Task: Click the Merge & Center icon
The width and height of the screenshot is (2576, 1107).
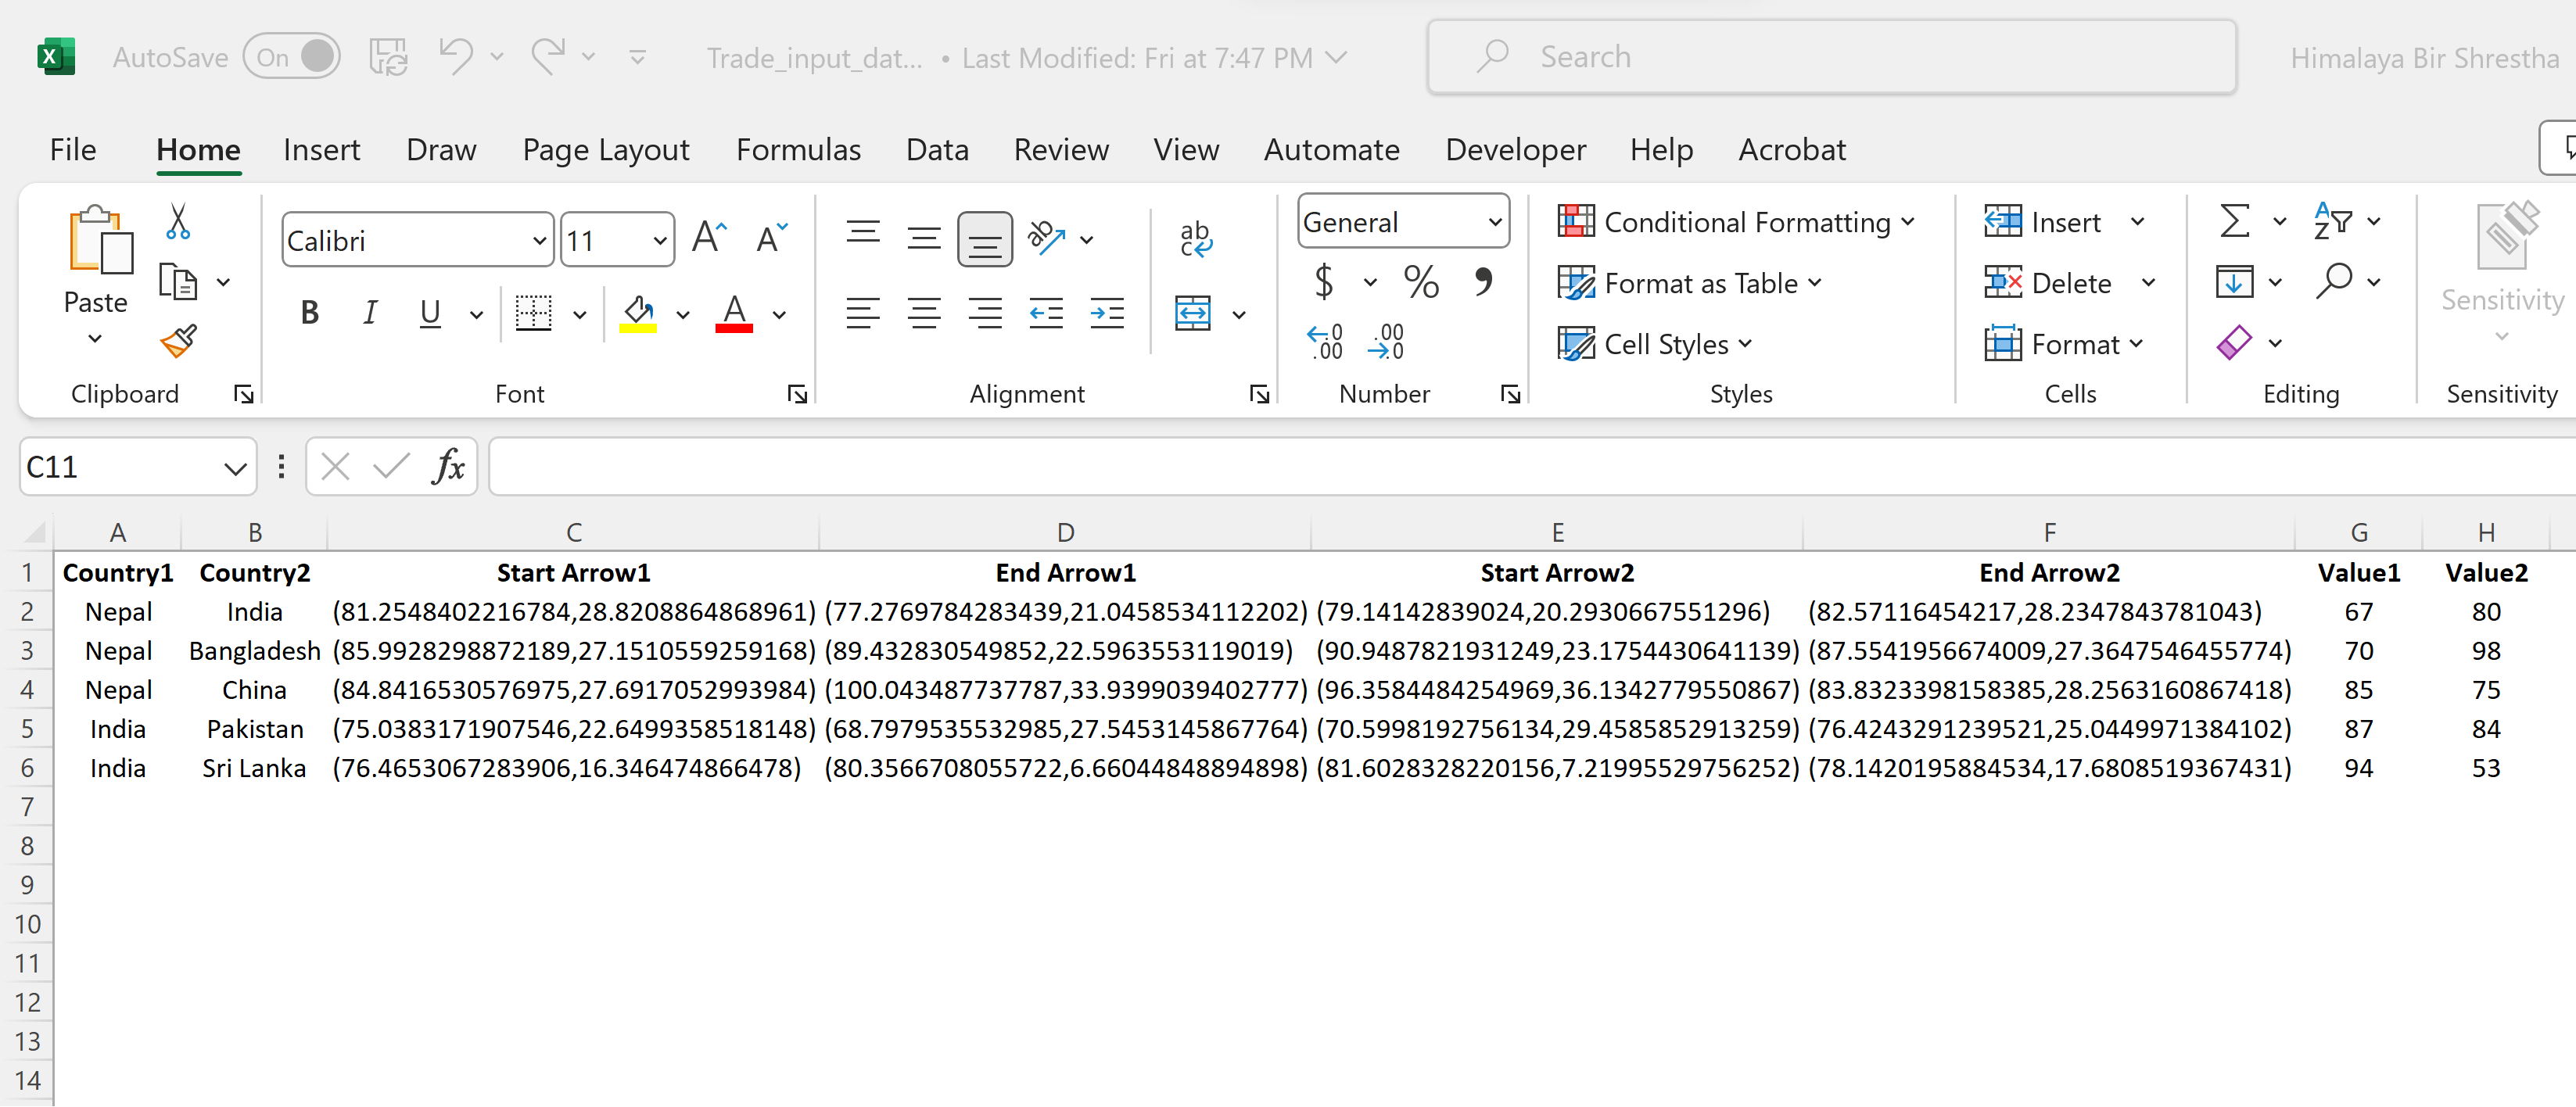Action: click(x=1193, y=314)
